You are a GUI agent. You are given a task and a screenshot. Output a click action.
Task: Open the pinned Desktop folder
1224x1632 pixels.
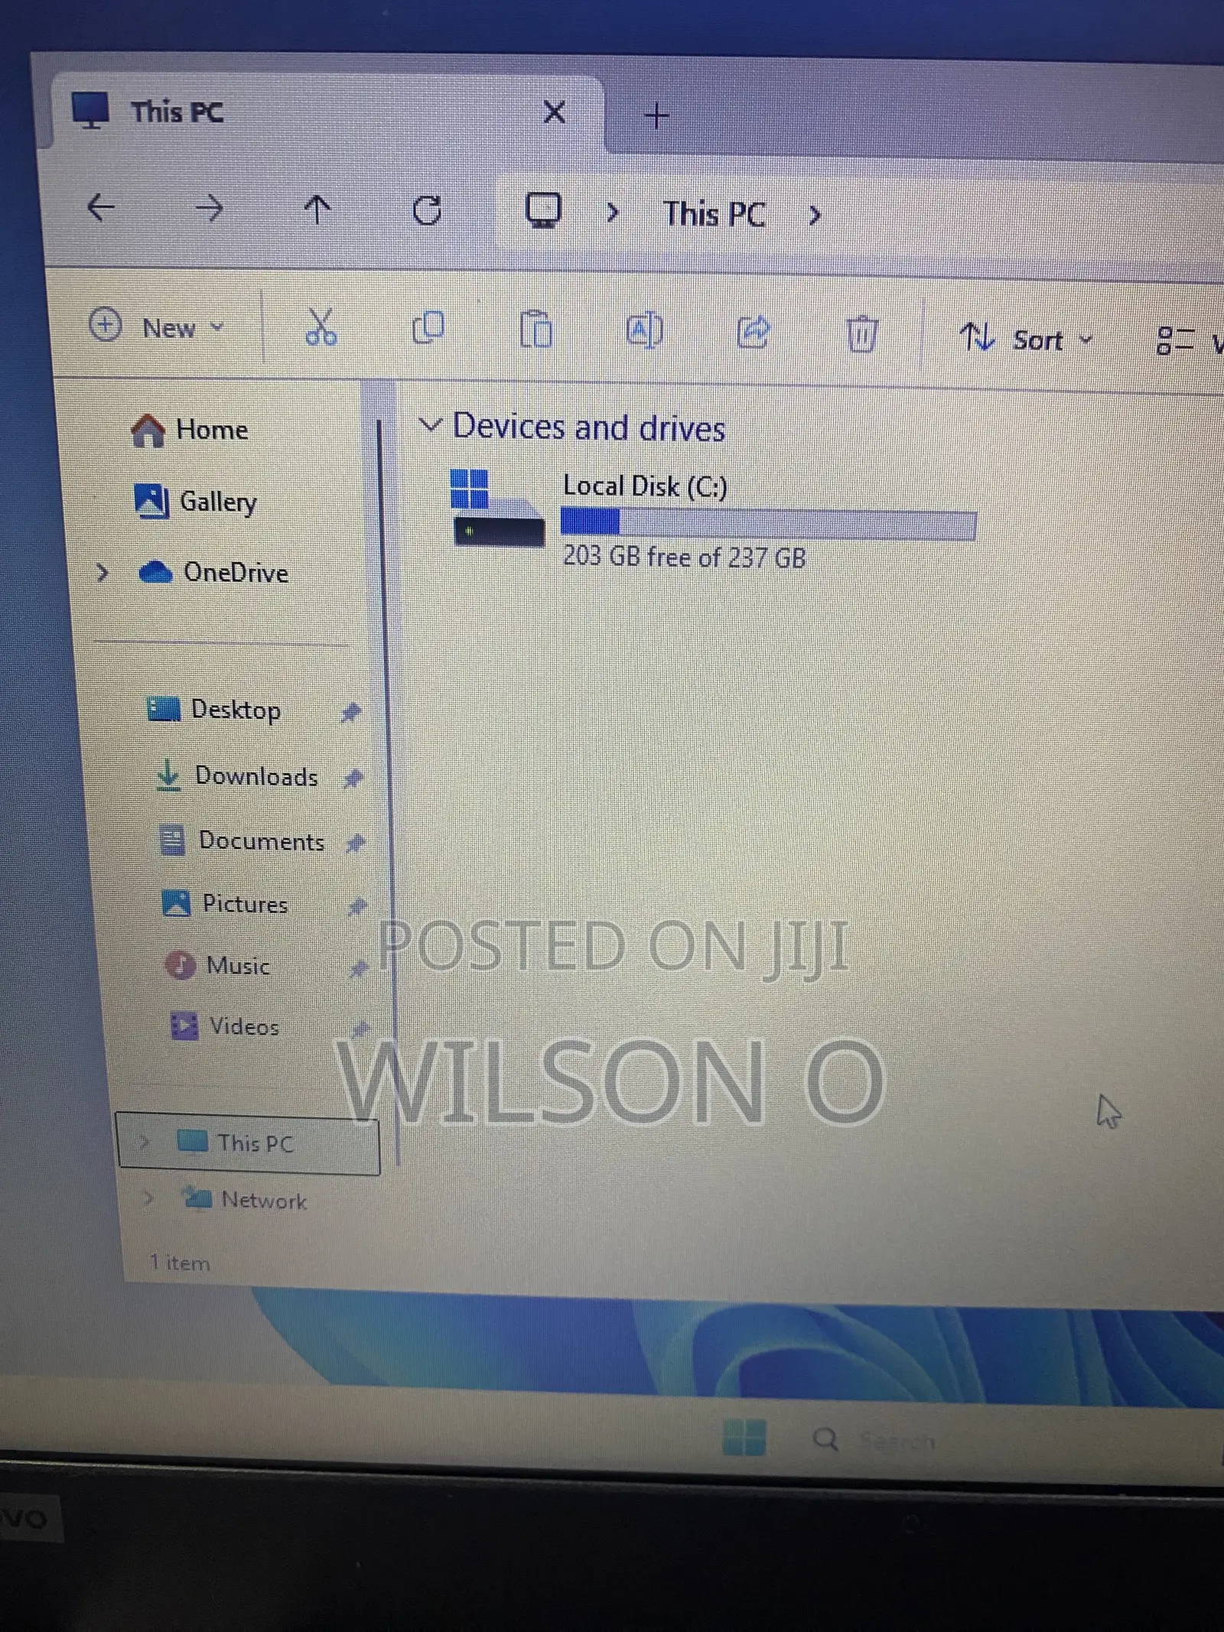214,710
